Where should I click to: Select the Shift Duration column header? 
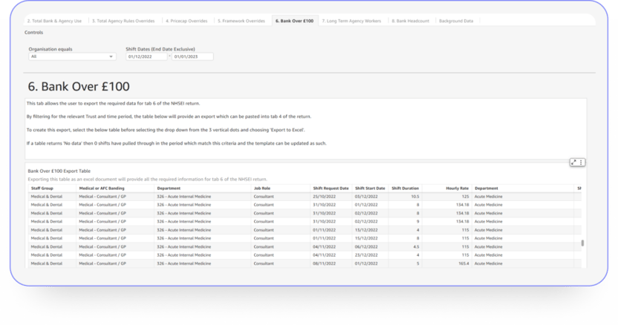click(x=406, y=188)
